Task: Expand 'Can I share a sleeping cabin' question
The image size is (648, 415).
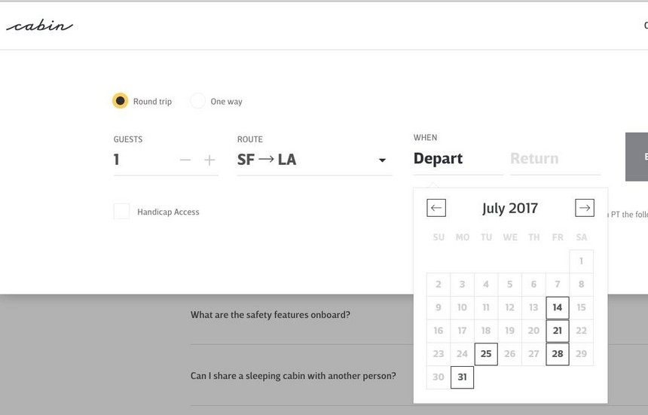Action: (293, 376)
